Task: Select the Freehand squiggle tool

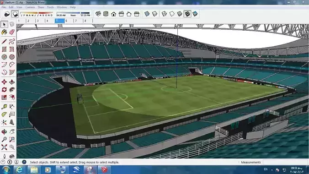Action: (12, 42)
